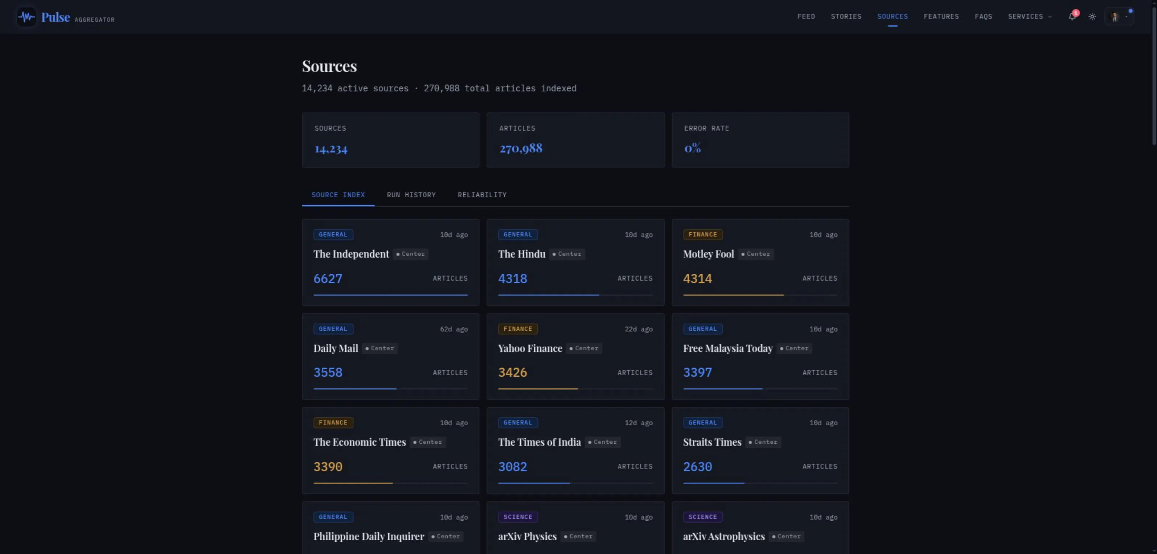Click the 3558 article count
The height and width of the screenshot is (554, 1157).
[327, 372]
